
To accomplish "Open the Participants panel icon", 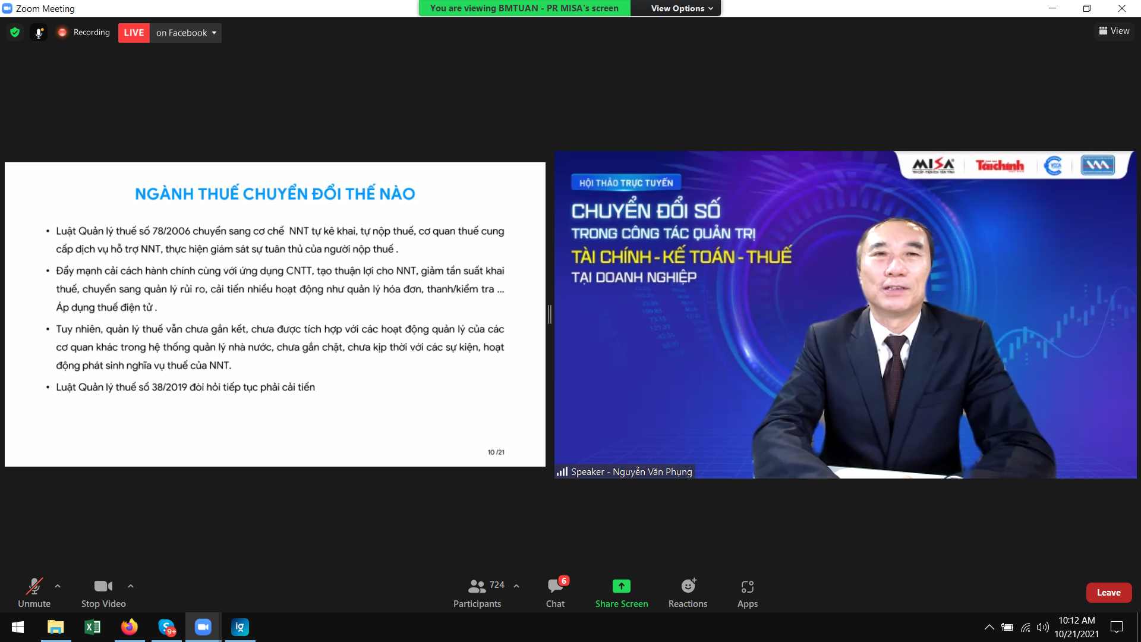I will pyautogui.click(x=477, y=587).
